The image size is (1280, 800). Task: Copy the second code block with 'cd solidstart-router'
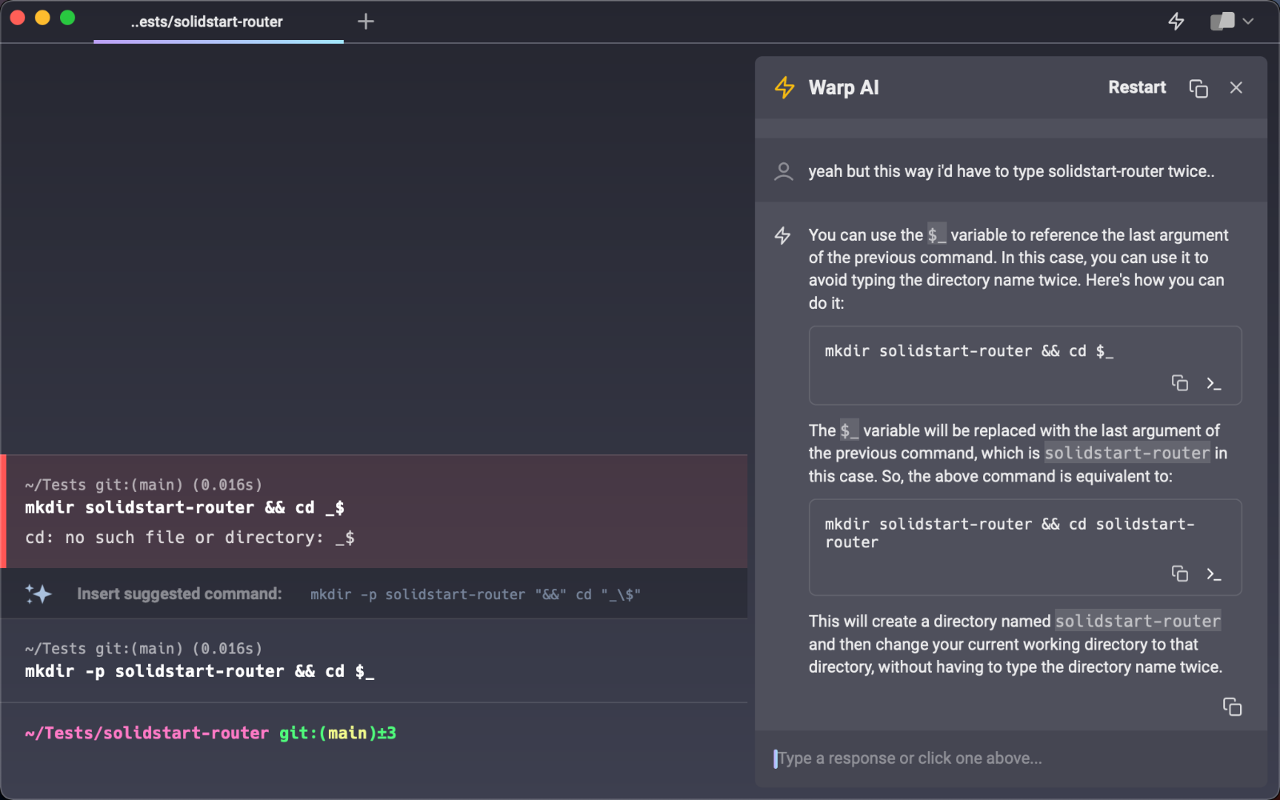[x=1179, y=574]
